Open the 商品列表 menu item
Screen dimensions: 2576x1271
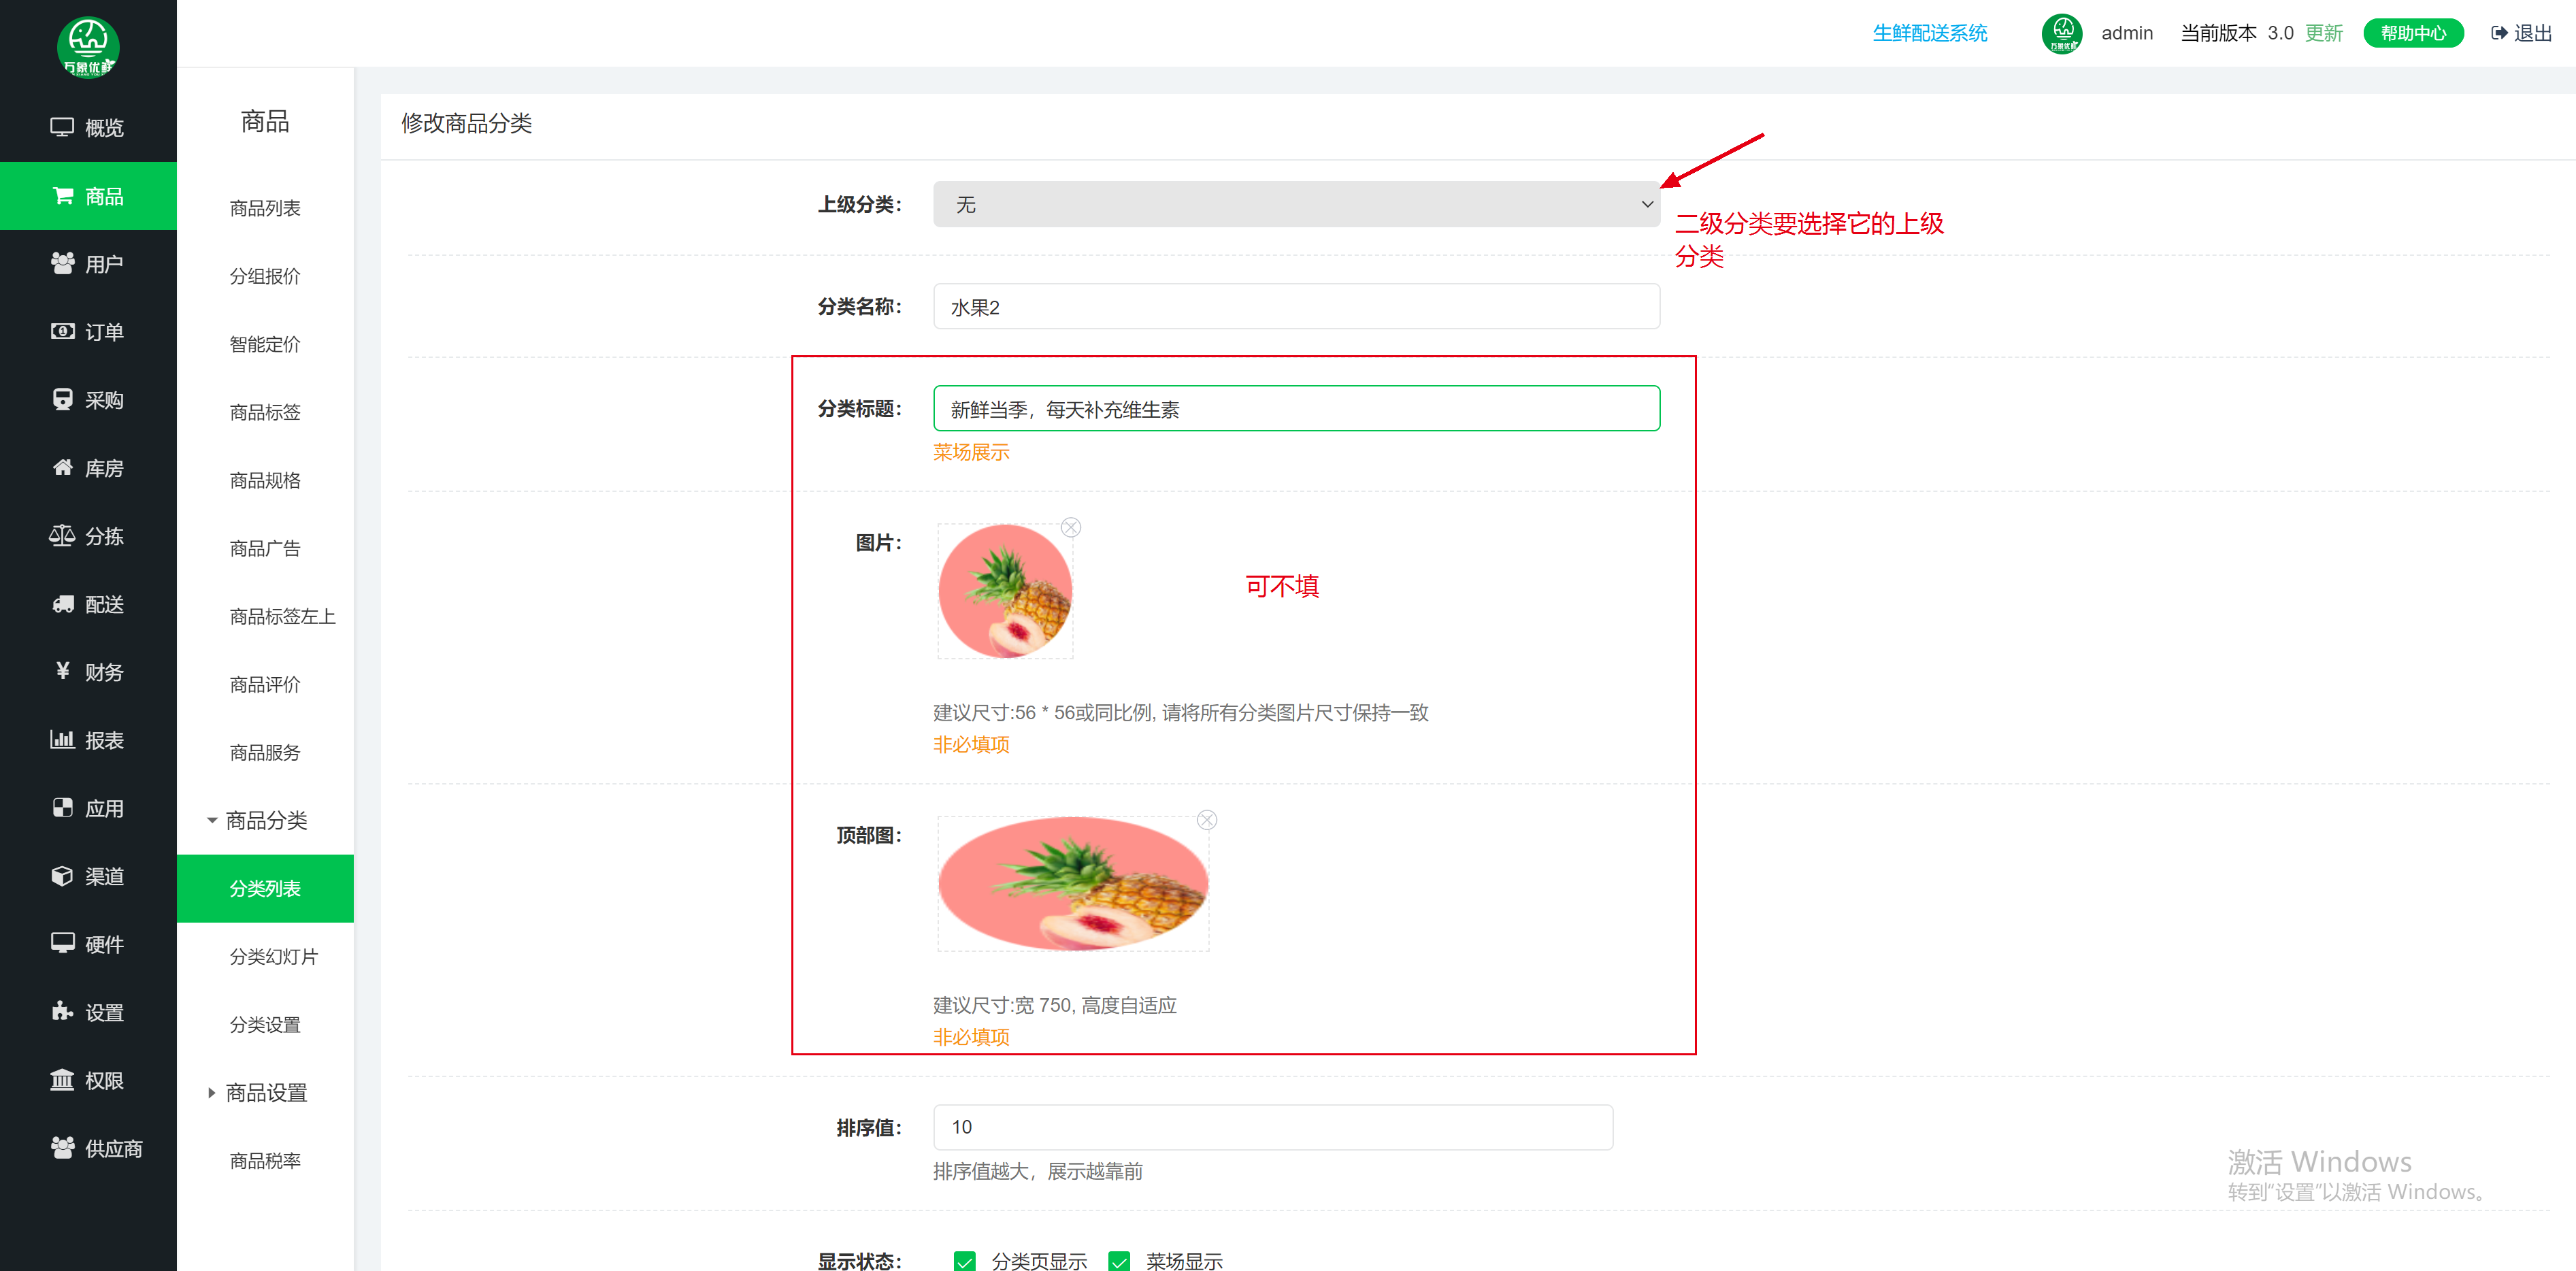pyautogui.click(x=265, y=207)
